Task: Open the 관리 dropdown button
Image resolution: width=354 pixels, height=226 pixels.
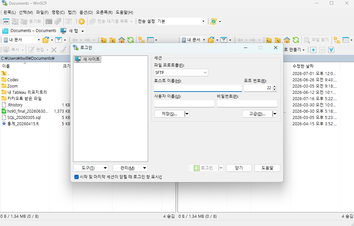Action: pos(130,168)
